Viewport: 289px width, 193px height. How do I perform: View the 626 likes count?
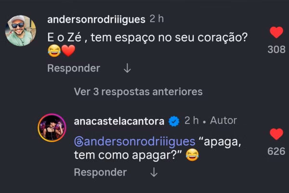276,151
